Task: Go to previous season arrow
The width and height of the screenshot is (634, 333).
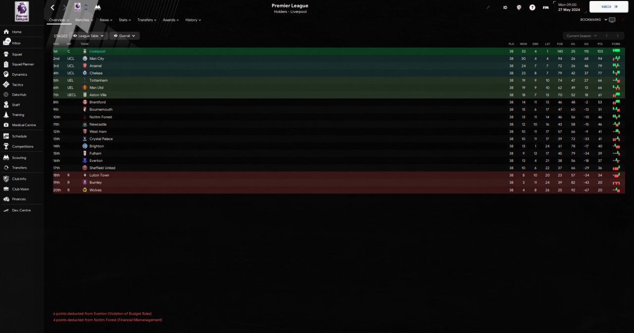Action: [606, 36]
